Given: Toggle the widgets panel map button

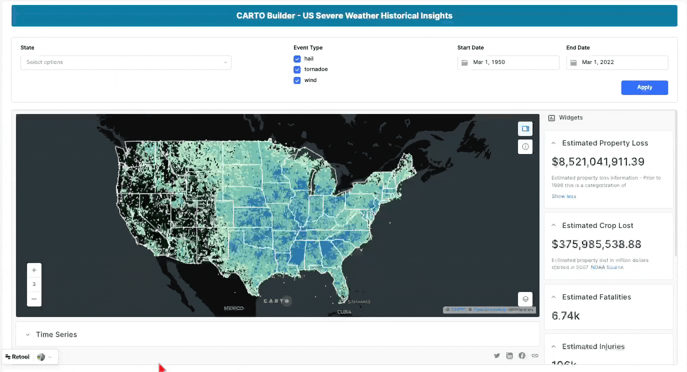Looking at the screenshot, I should tap(525, 128).
